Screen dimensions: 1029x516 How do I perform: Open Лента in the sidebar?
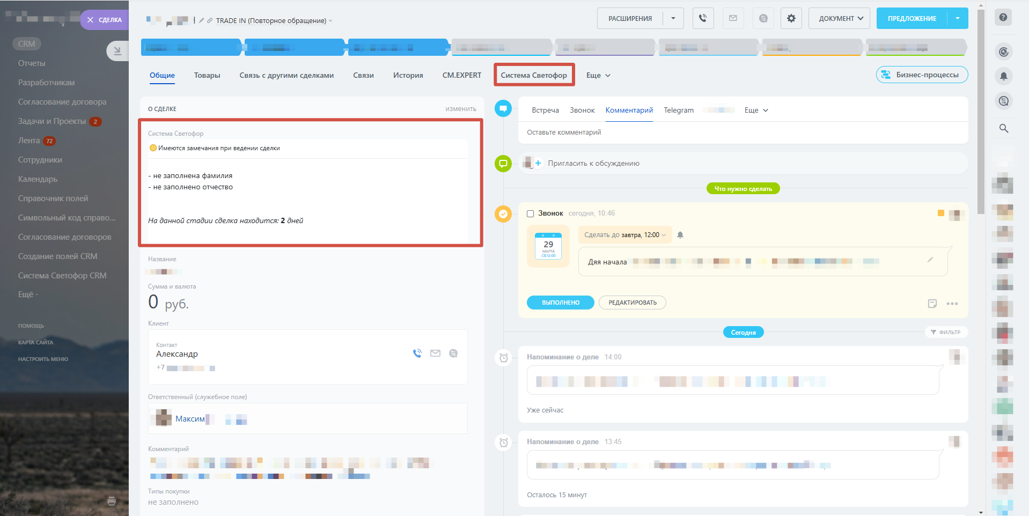[x=29, y=141]
